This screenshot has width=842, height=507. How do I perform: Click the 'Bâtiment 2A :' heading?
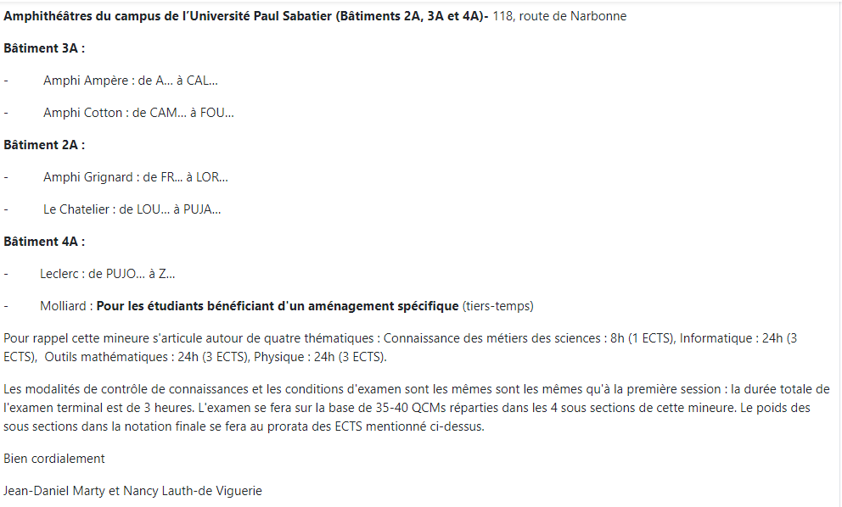click(x=44, y=145)
